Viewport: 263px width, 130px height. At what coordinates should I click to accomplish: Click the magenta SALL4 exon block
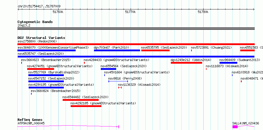[x=235, y=127]
